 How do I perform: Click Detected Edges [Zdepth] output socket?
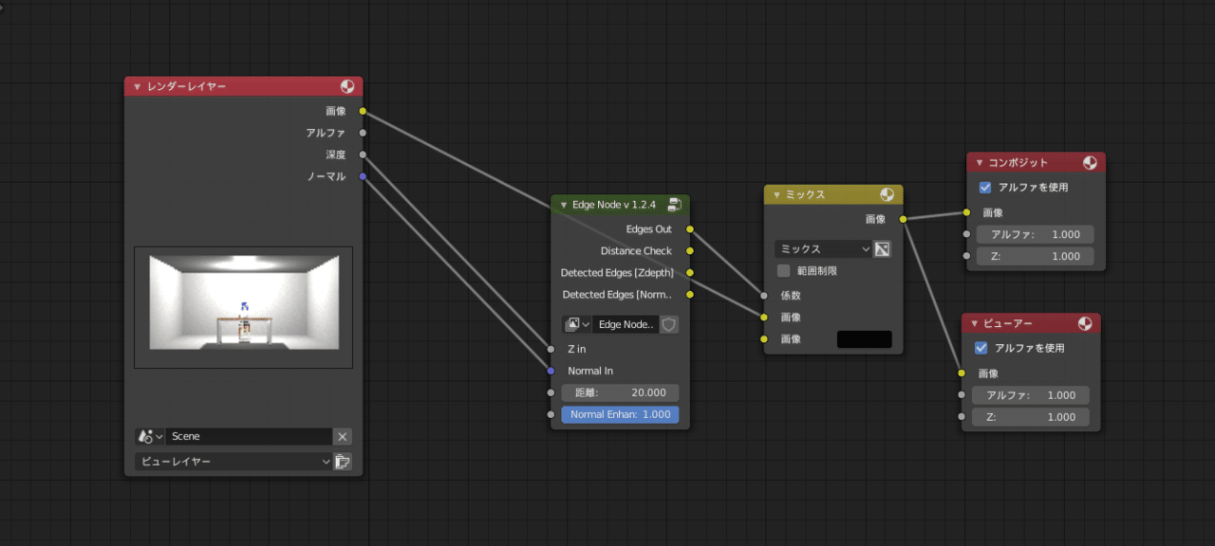pyautogui.click(x=689, y=272)
